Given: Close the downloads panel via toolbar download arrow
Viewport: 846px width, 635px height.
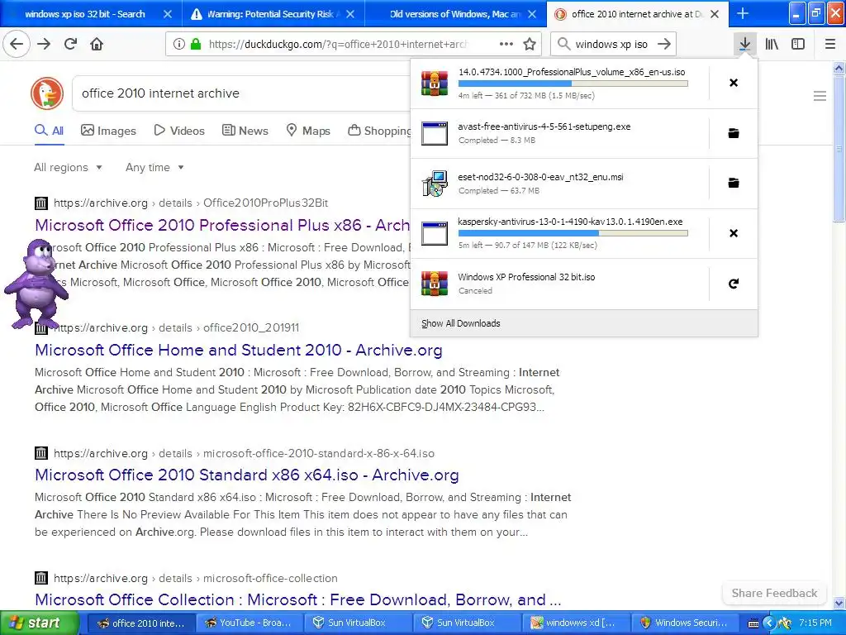Looking at the screenshot, I should point(744,44).
